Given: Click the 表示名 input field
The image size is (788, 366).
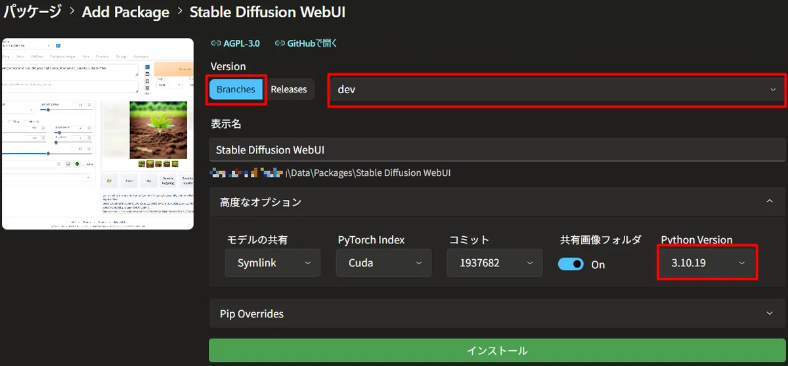Looking at the screenshot, I should tap(497, 150).
